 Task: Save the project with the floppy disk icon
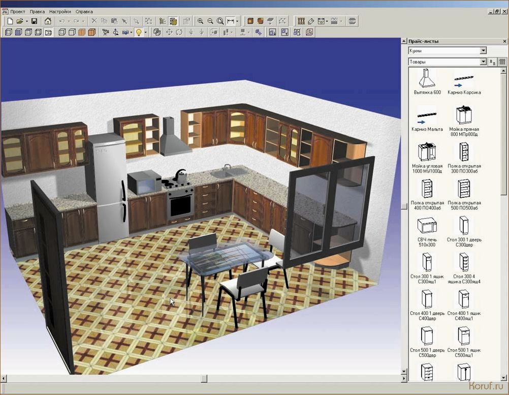point(34,21)
